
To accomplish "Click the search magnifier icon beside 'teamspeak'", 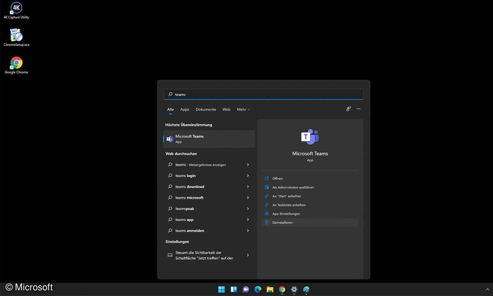I will [x=170, y=208].
